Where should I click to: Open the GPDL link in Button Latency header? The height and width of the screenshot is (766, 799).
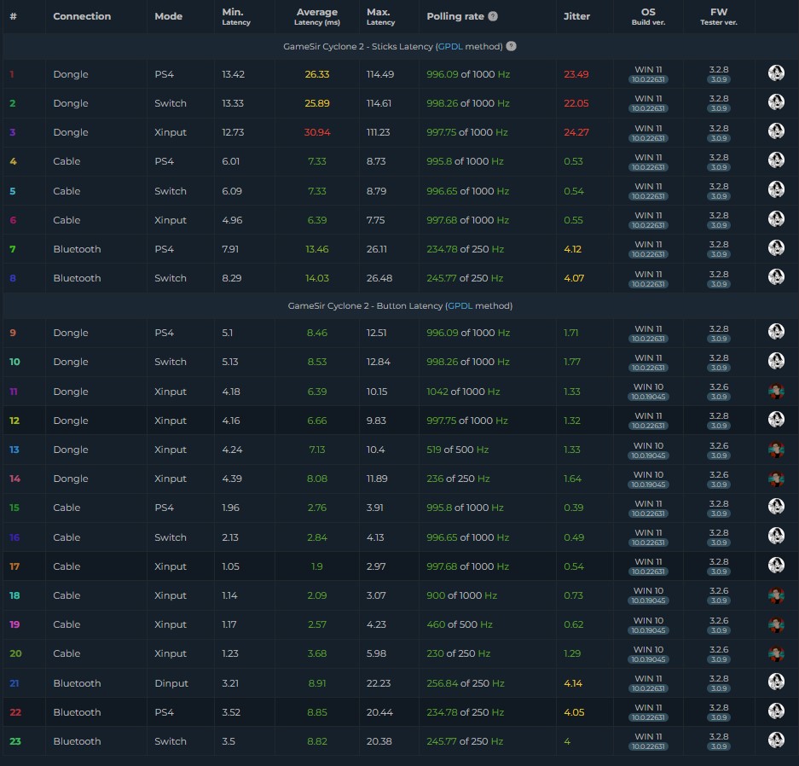(460, 305)
